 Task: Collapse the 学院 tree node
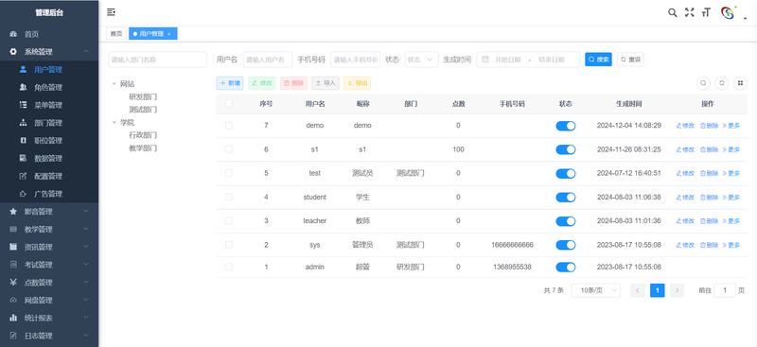point(114,122)
